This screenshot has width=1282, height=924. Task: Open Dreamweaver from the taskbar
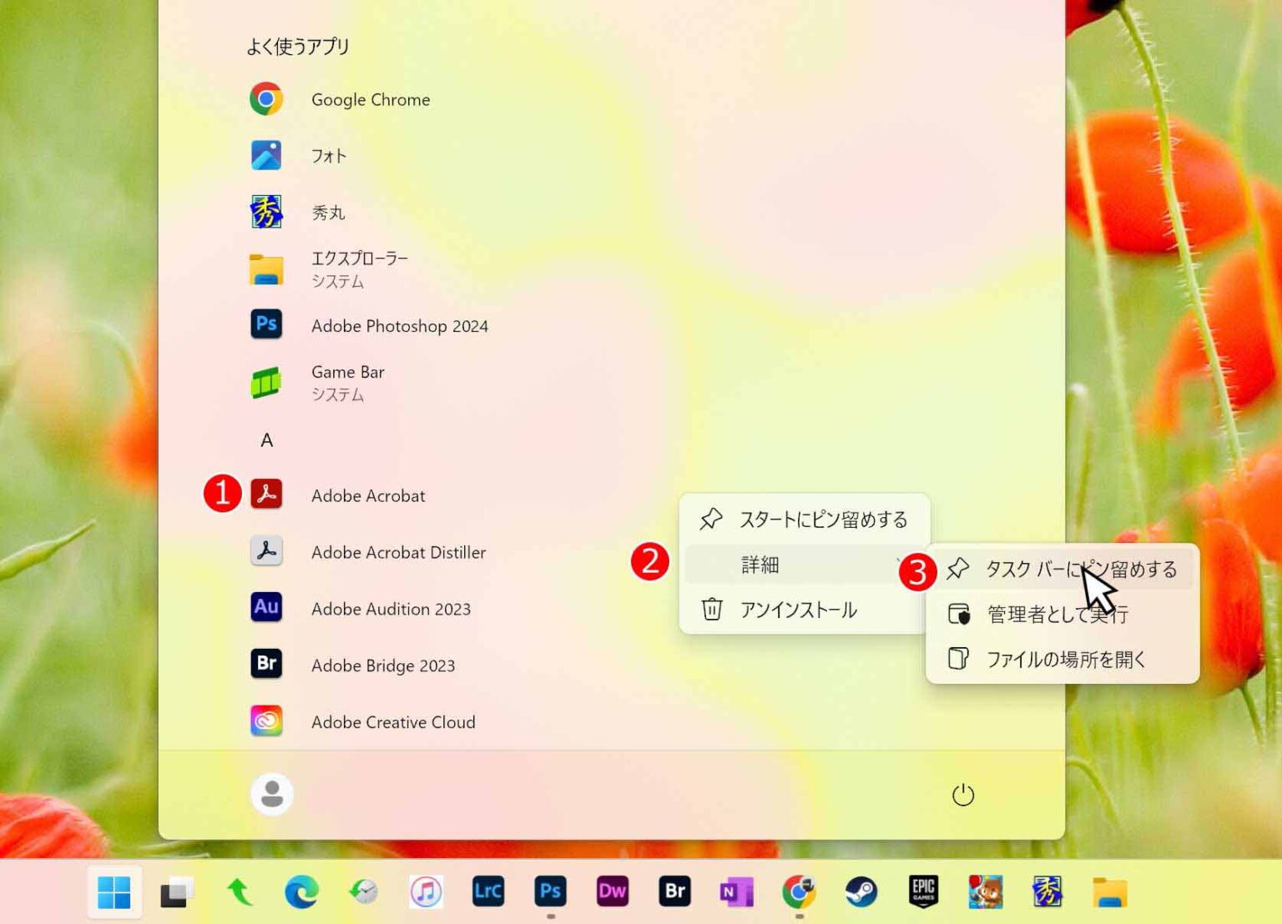[613, 892]
